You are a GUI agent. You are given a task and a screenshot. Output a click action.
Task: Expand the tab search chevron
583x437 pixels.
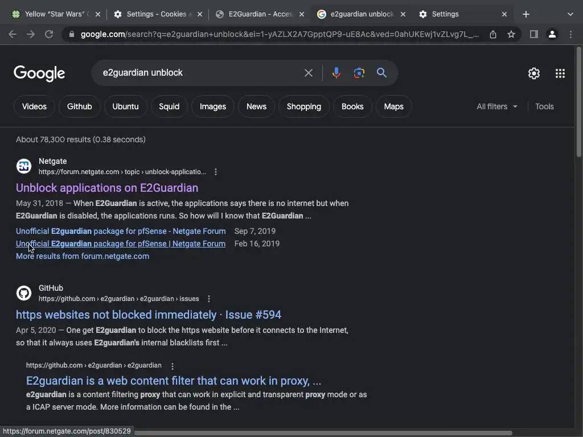pos(570,14)
